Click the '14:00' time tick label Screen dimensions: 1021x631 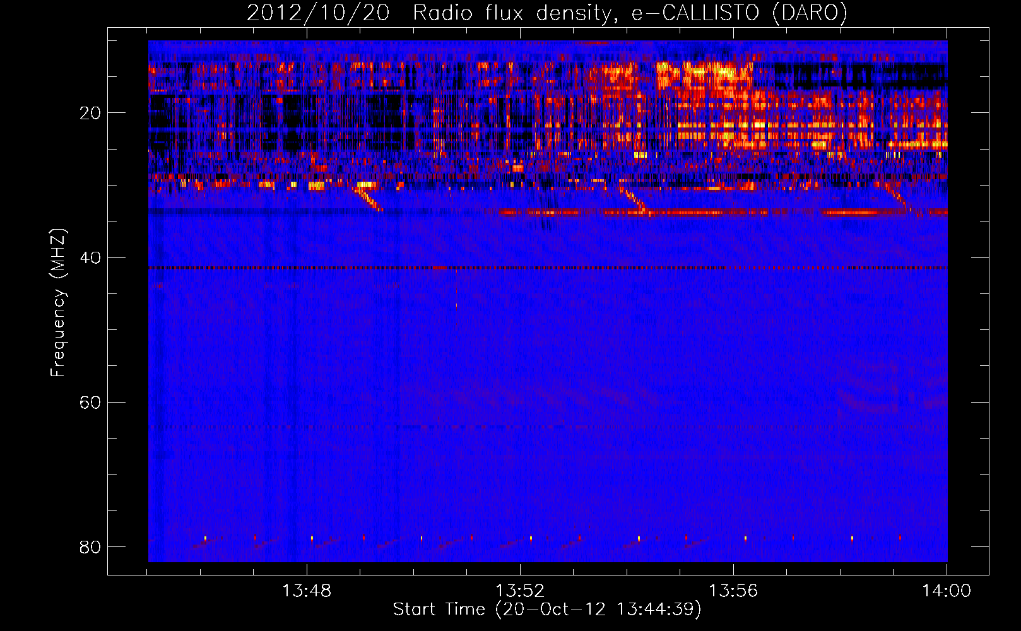click(x=947, y=591)
